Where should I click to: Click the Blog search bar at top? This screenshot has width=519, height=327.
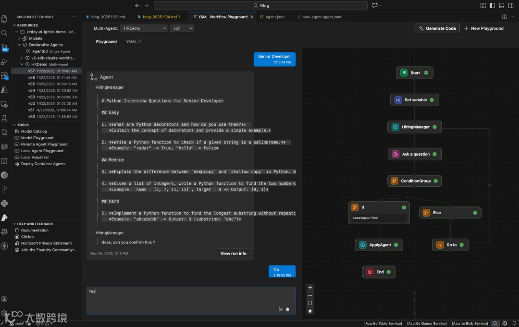tap(260, 5)
